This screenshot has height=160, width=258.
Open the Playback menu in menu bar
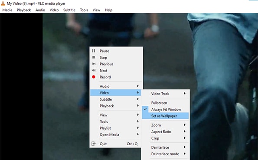tap(24, 10)
